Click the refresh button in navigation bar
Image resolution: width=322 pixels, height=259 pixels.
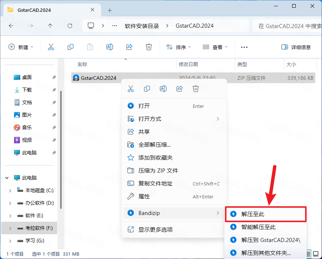[x=70, y=26]
